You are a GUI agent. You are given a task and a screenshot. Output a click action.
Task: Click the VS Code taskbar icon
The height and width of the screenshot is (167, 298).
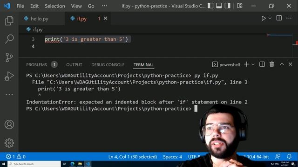[x=88, y=164]
